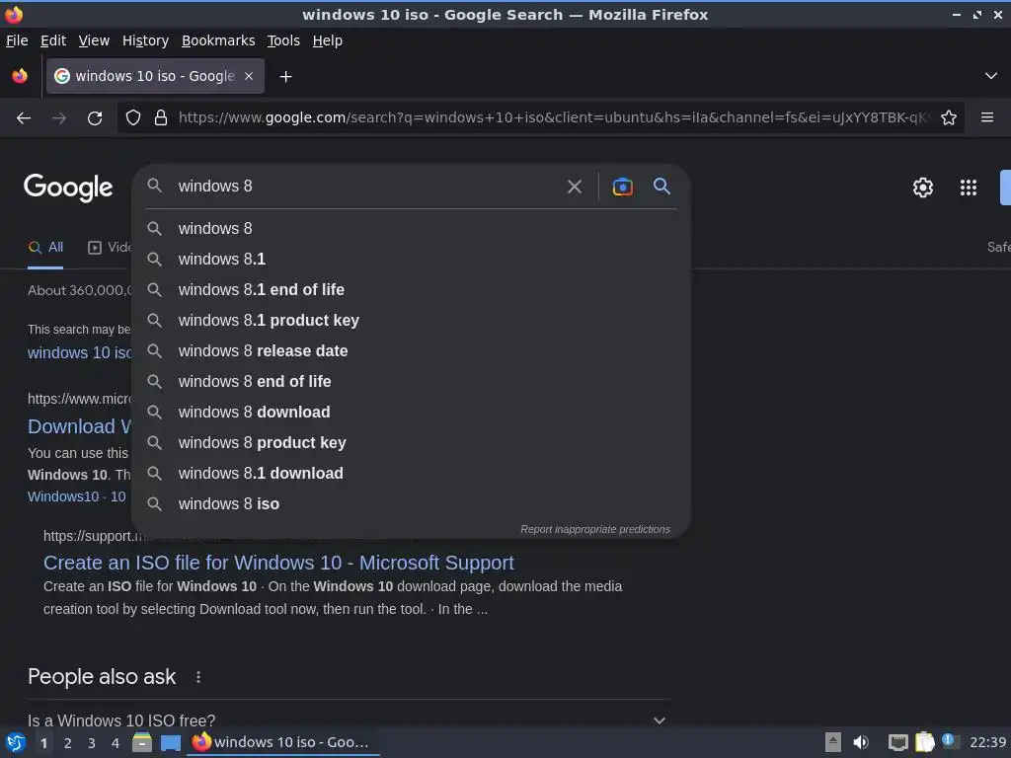
Task: Focus the Google search input field
Action: [367, 187]
